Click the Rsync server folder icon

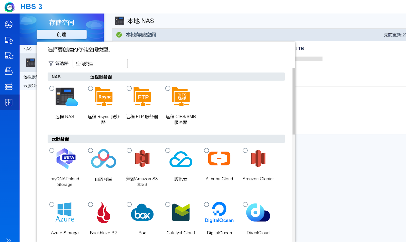[x=104, y=97]
